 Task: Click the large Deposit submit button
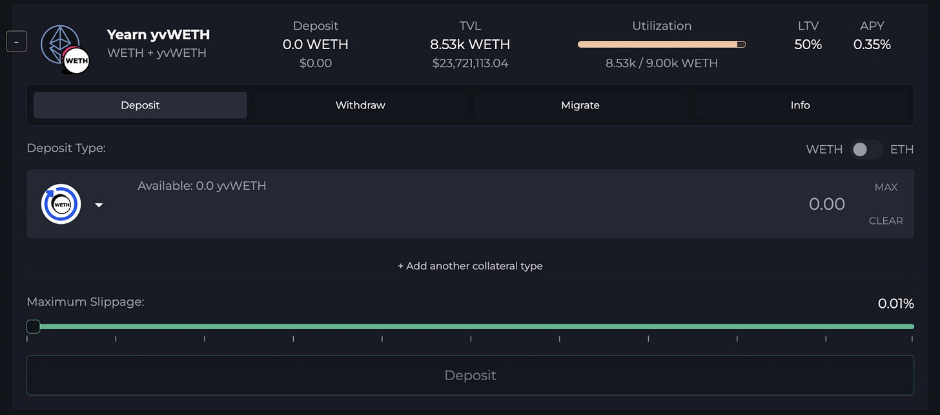pos(470,375)
